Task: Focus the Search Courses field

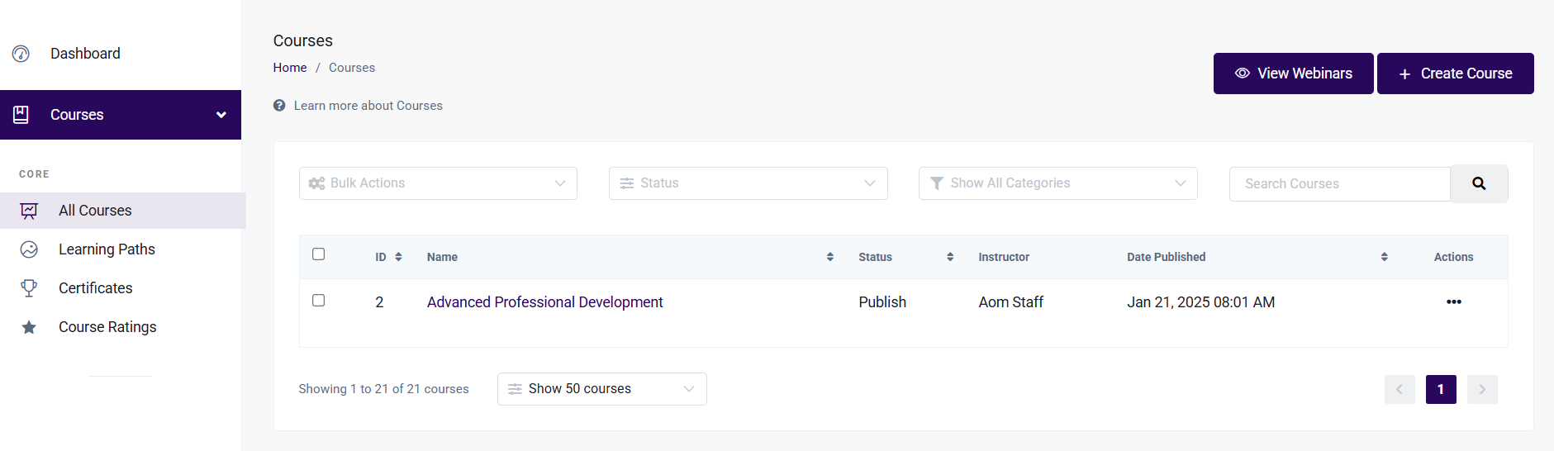Action: click(x=1340, y=183)
